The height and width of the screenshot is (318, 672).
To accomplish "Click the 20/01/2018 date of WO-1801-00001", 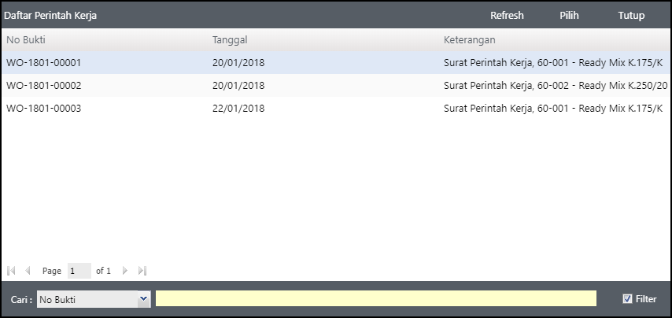I will (238, 62).
